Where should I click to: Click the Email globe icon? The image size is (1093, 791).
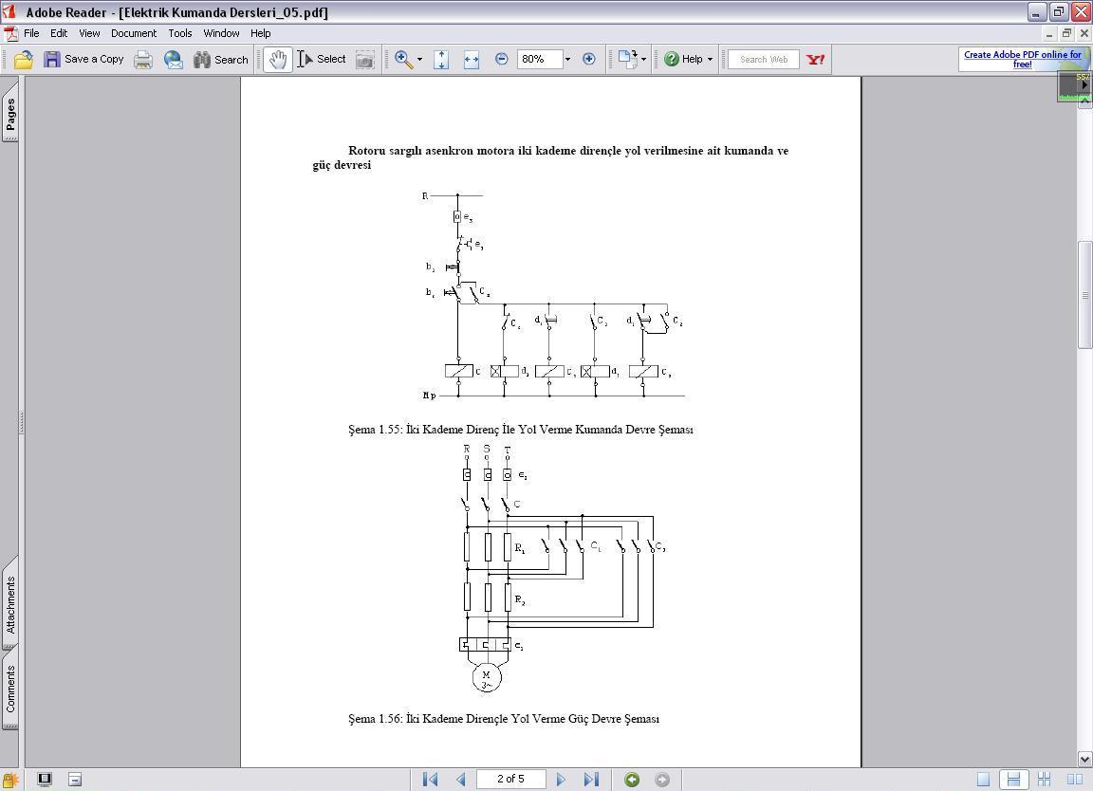coord(174,59)
